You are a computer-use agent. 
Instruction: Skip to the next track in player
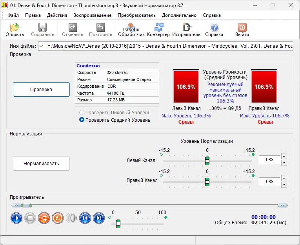coord(99,218)
